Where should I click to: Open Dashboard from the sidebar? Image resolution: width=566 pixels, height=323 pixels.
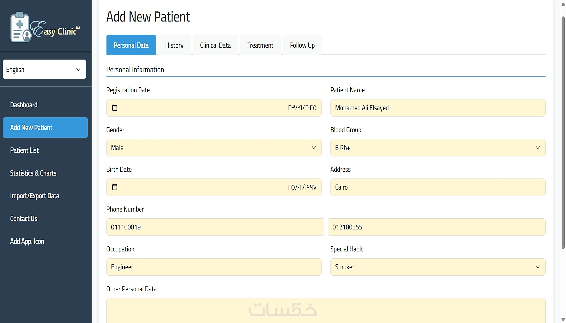[x=24, y=105]
